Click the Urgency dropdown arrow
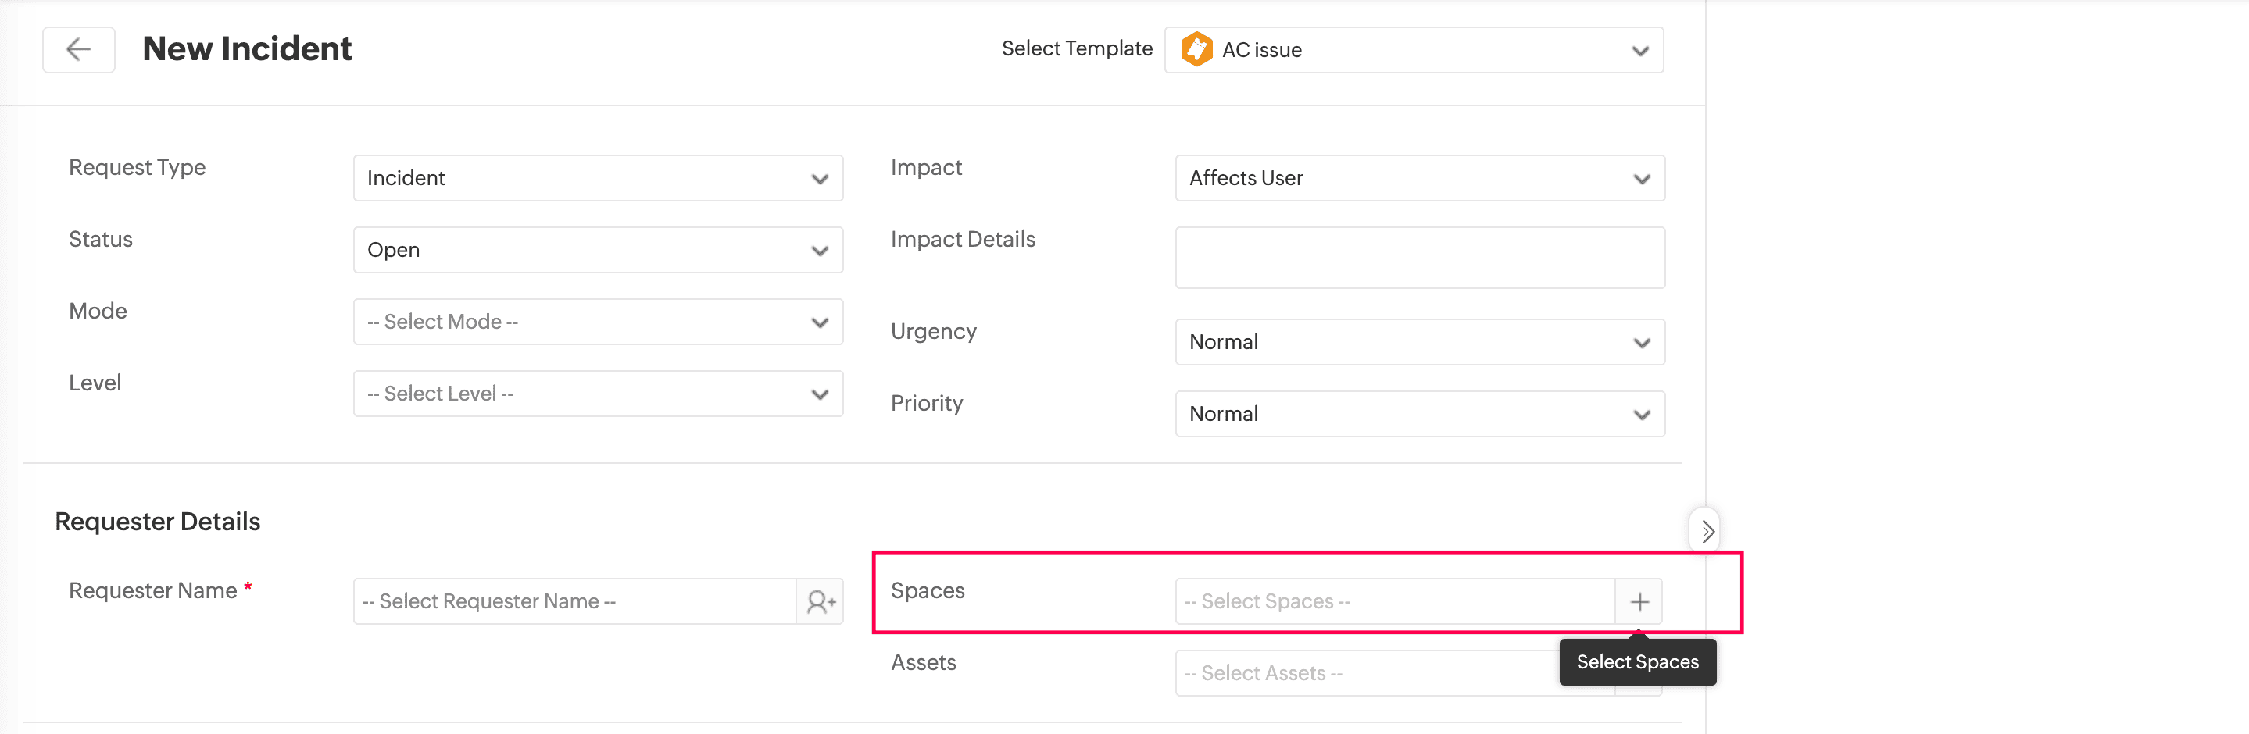2249x734 pixels. point(1641,343)
